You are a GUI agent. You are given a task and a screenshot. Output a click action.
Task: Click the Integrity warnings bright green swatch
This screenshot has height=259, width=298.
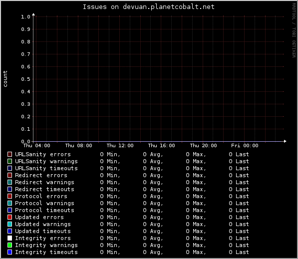[9, 245]
